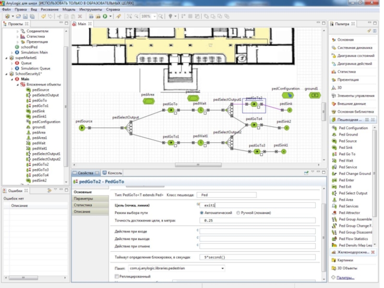Collapse the superMarket1 project tree node
384x288 pixels.
point(6,58)
